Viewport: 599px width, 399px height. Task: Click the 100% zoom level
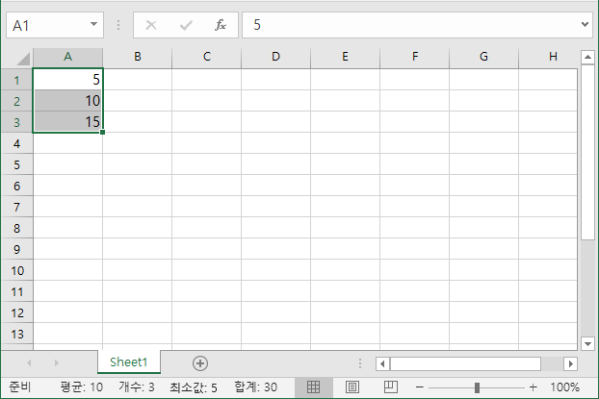(564, 387)
